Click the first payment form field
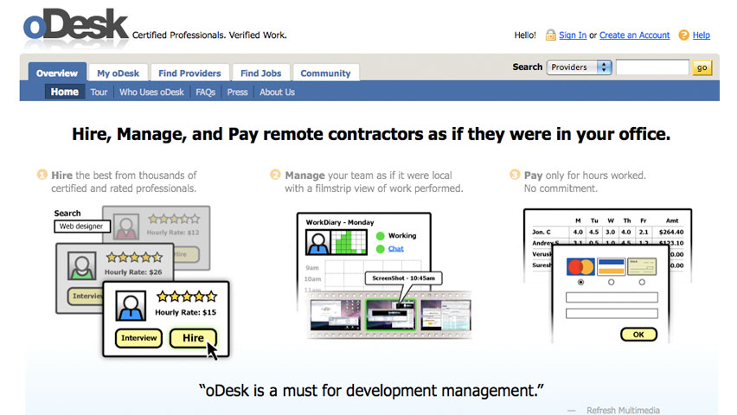 click(612, 297)
